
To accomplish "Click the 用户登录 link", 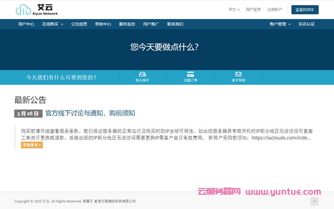I will [253, 10].
